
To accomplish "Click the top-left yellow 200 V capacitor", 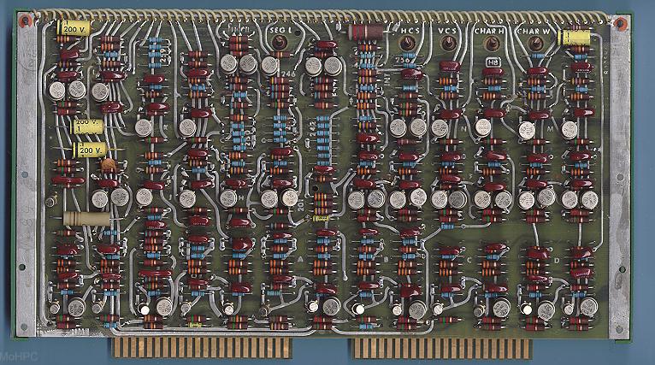I will [x=72, y=28].
